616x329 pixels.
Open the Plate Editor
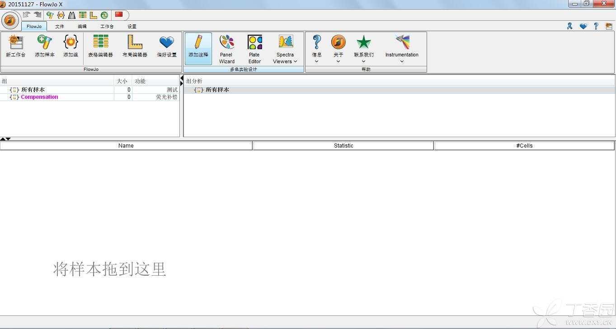point(254,49)
